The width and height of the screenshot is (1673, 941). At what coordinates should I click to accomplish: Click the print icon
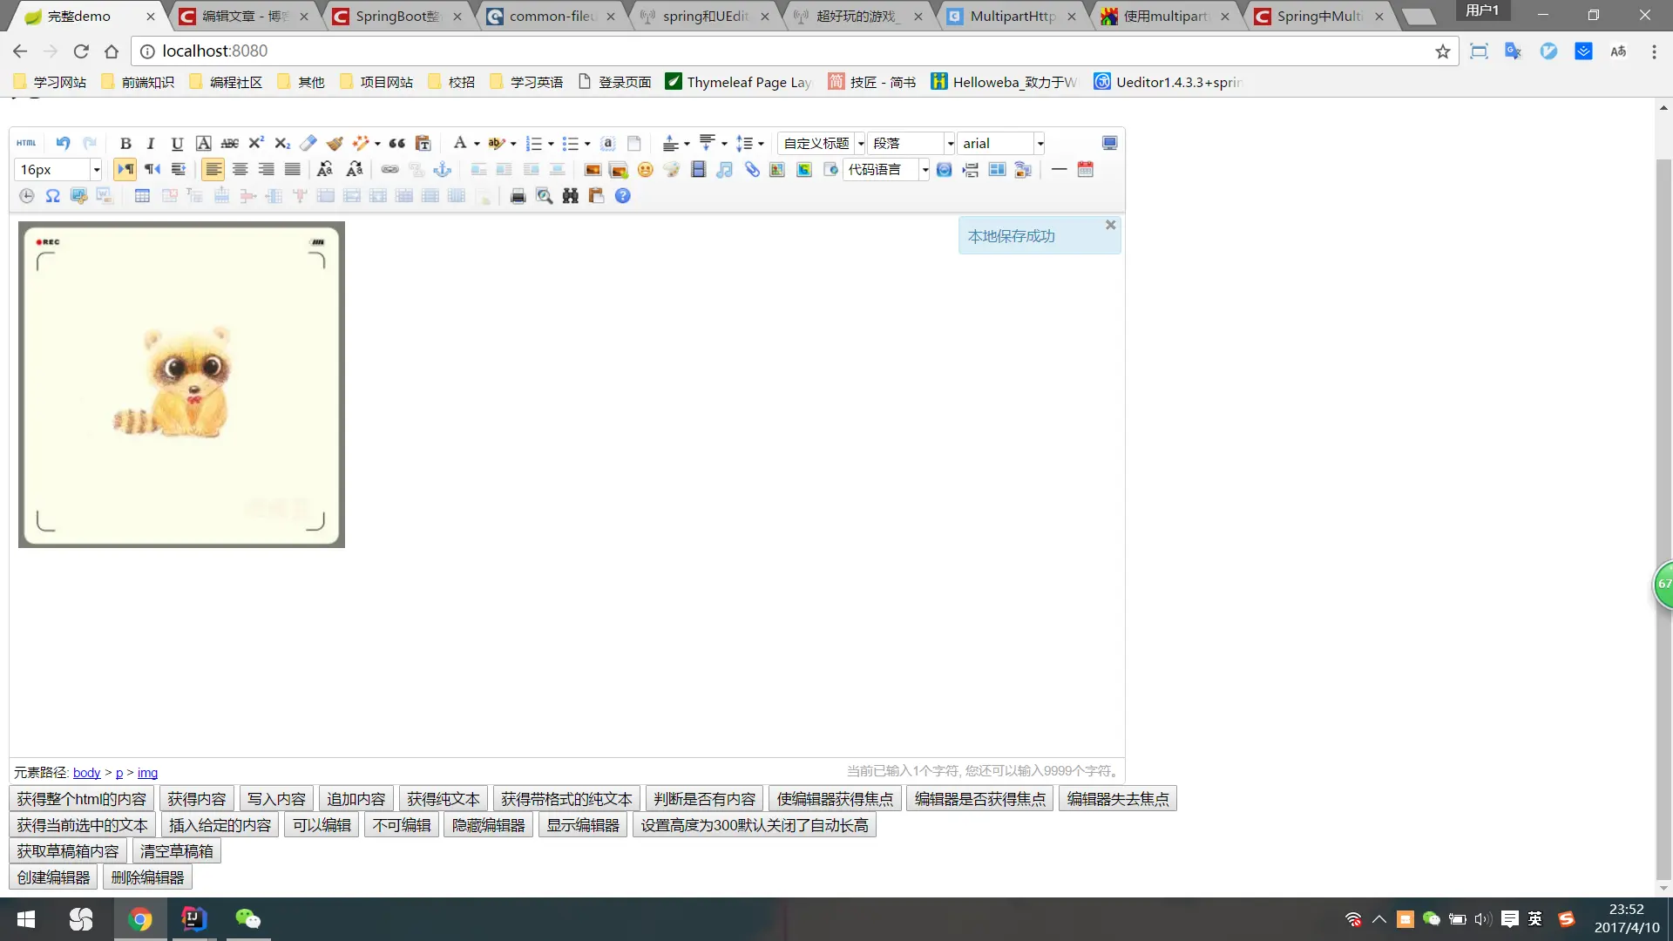[x=518, y=196]
